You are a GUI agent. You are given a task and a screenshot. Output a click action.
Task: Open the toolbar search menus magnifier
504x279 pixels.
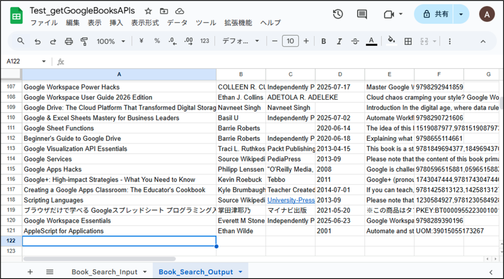coord(21,41)
